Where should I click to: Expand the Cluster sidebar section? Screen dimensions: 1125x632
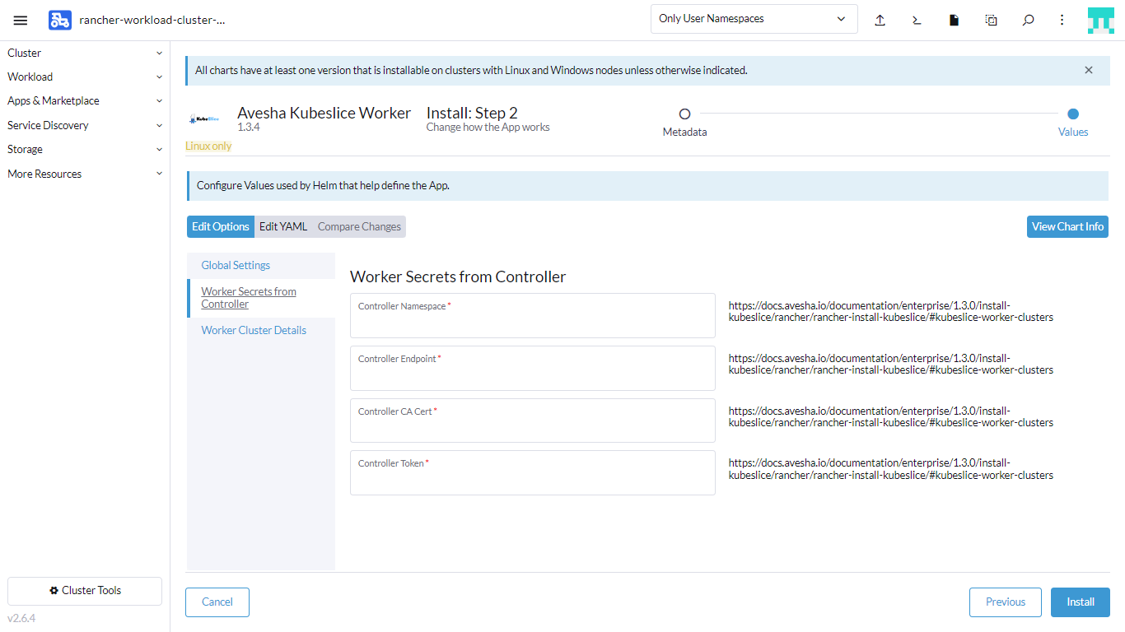point(85,53)
